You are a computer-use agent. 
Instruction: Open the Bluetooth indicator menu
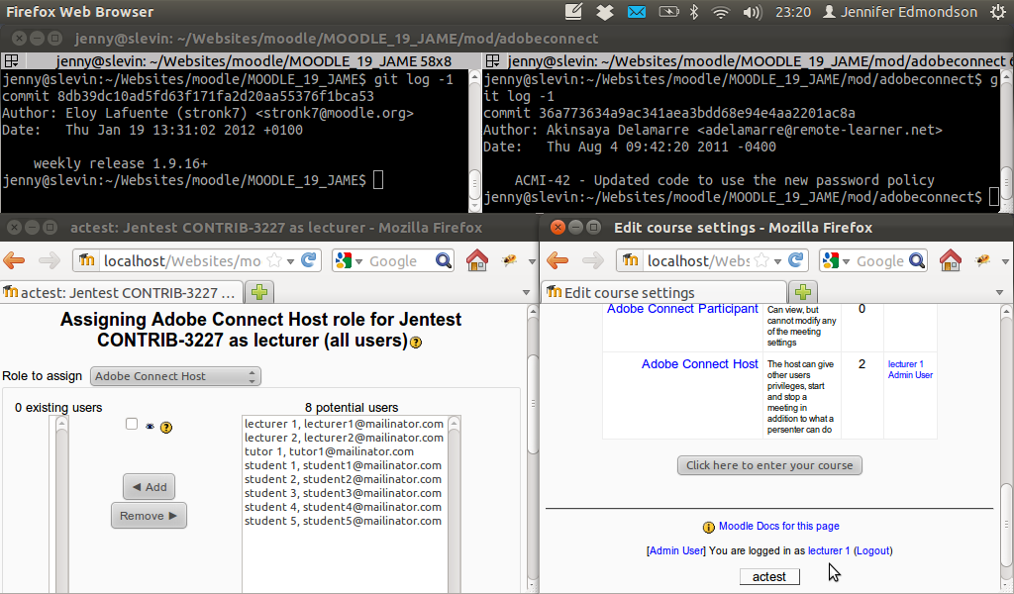coord(694,12)
